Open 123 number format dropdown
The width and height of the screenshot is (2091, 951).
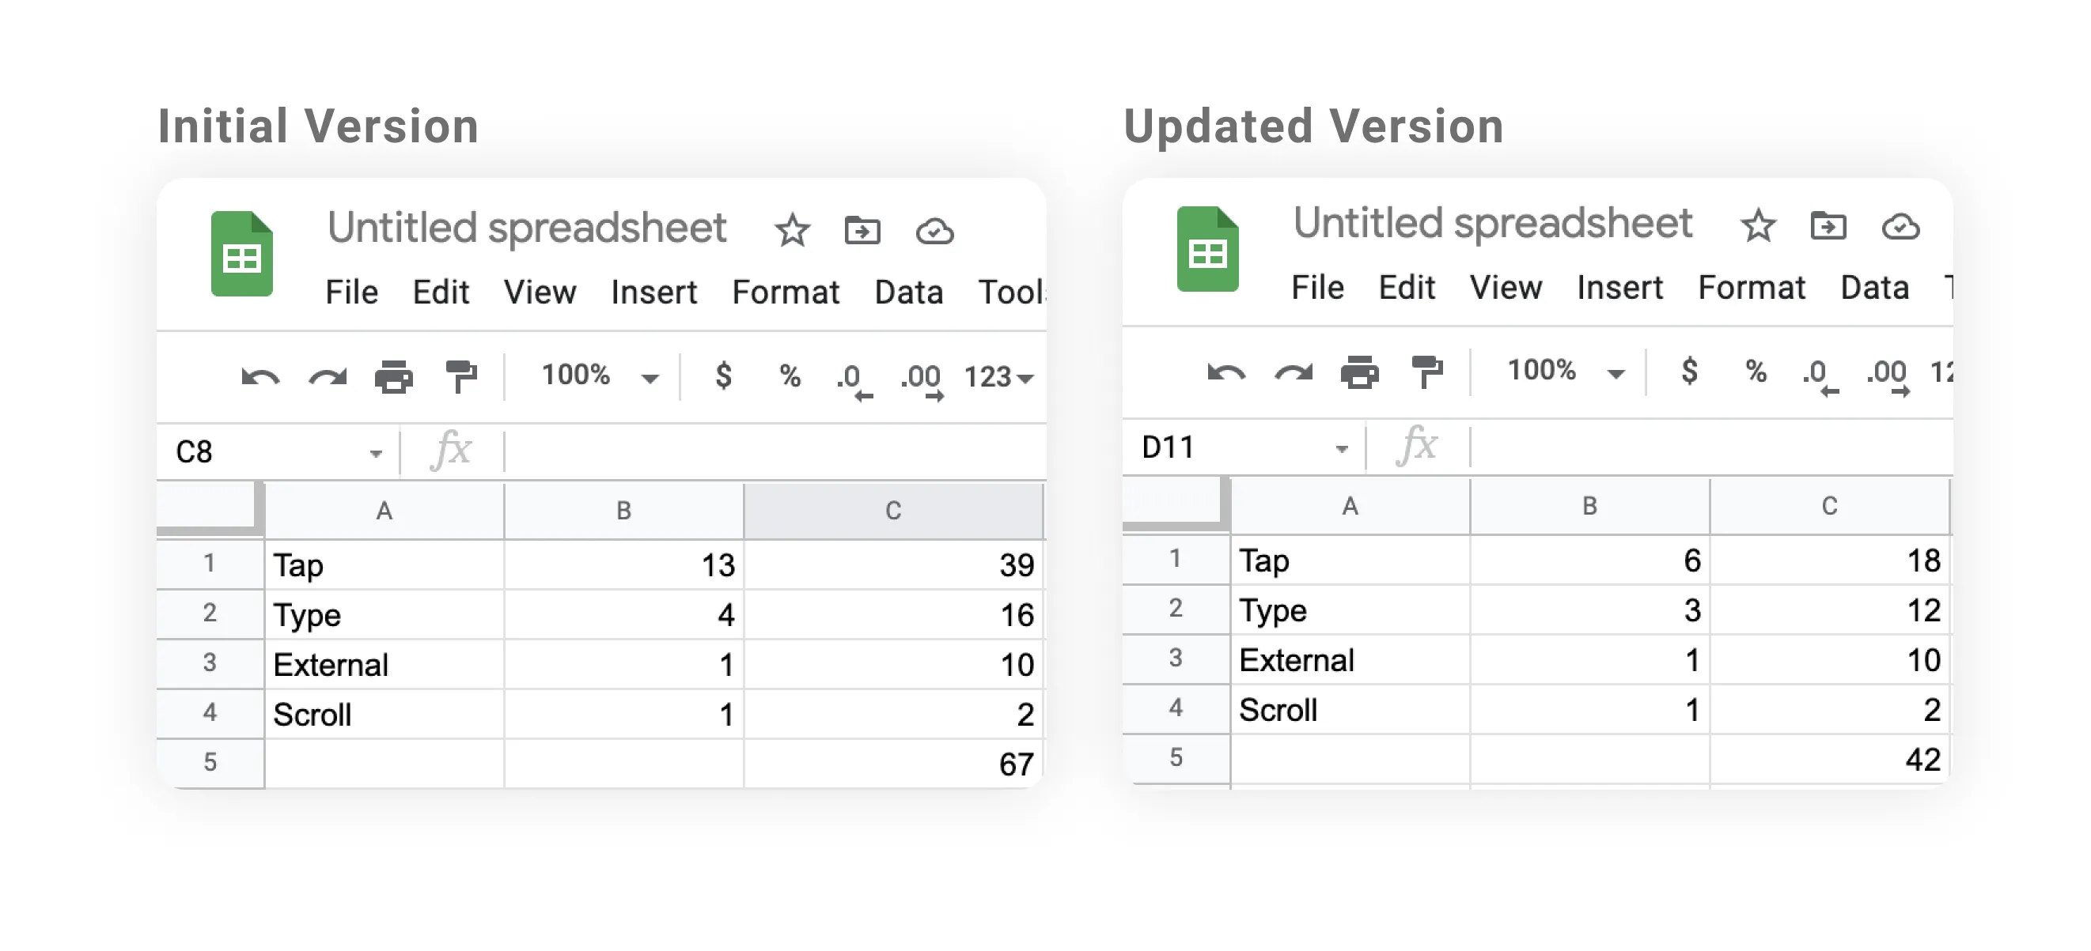998,378
